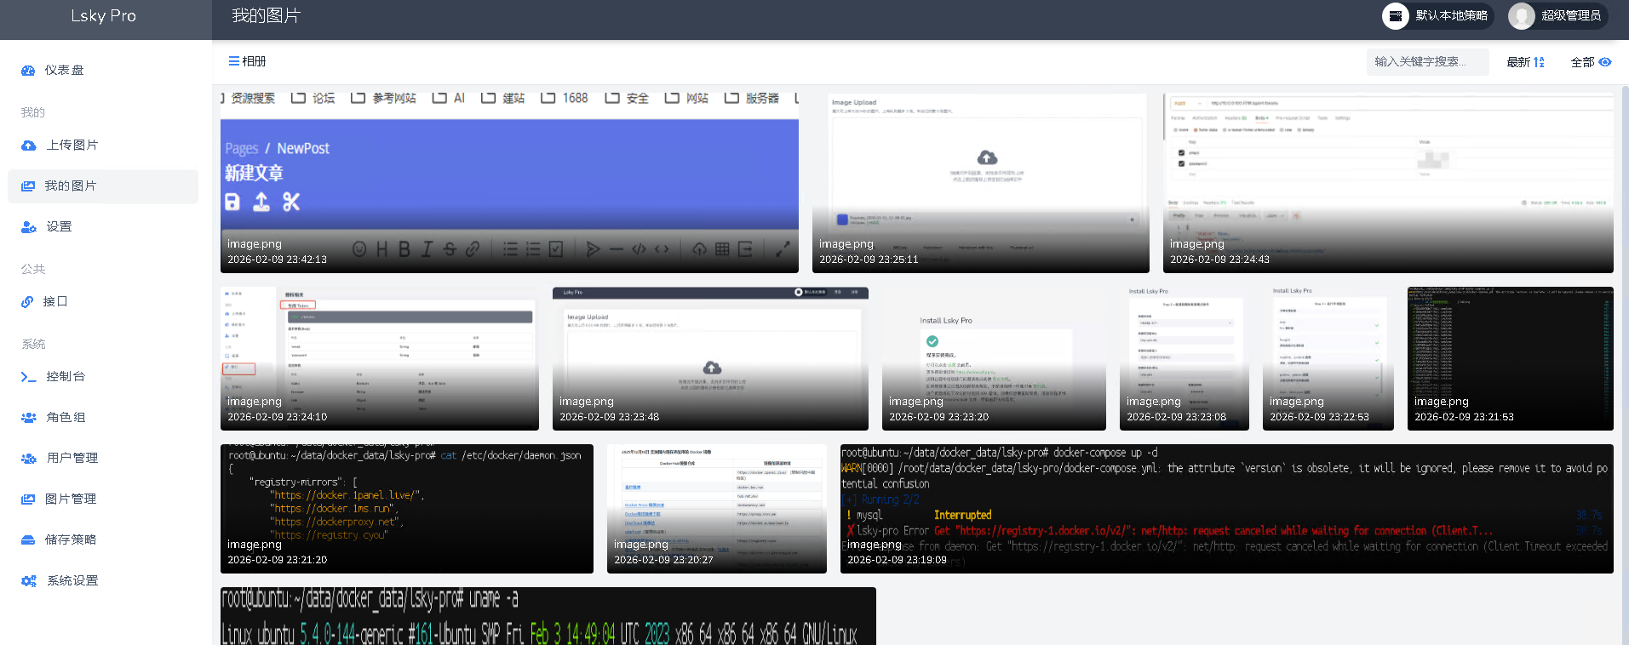This screenshot has height=645, width=1629.
Task: Open the 相册 albums panel
Action: point(247,61)
